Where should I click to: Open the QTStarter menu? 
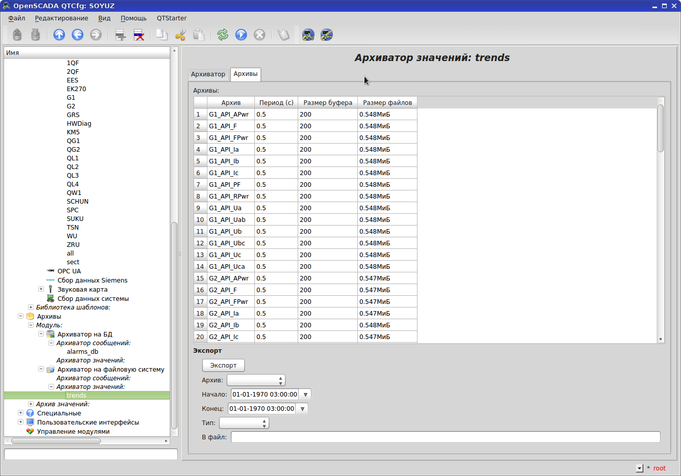pos(171,18)
